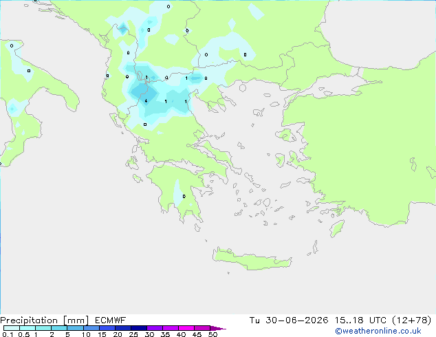Click the legend tick label '0.1'
436x337 pixels.
pos(8,334)
